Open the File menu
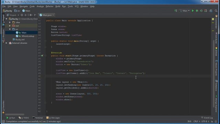Viewport: 220px width, 124px height. point(4,7)
